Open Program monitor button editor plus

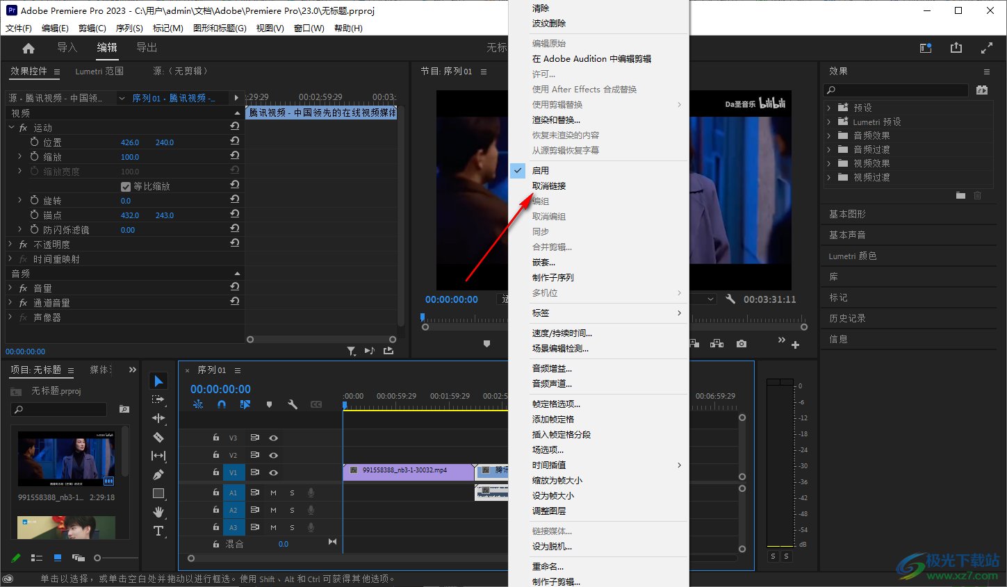(796, 345)
